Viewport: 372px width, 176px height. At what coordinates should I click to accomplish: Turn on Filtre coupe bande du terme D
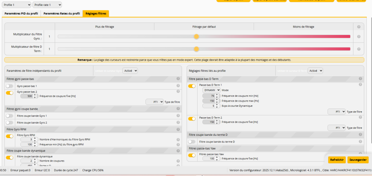click(x=192, y=142)
